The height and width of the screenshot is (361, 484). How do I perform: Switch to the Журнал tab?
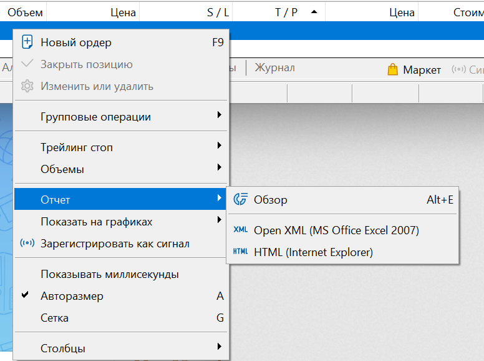tap(274, 67)
